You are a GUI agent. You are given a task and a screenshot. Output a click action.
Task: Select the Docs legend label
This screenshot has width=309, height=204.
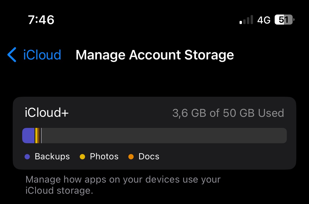[x=149, y=156]
